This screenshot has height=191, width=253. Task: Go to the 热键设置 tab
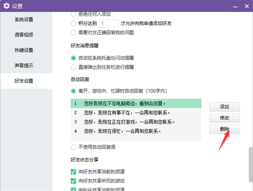coord(24,50)
